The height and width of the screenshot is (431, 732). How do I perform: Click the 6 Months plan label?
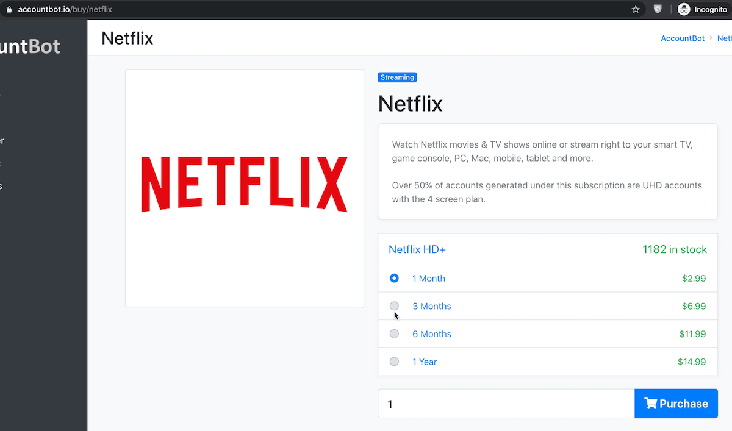[432, 333]
